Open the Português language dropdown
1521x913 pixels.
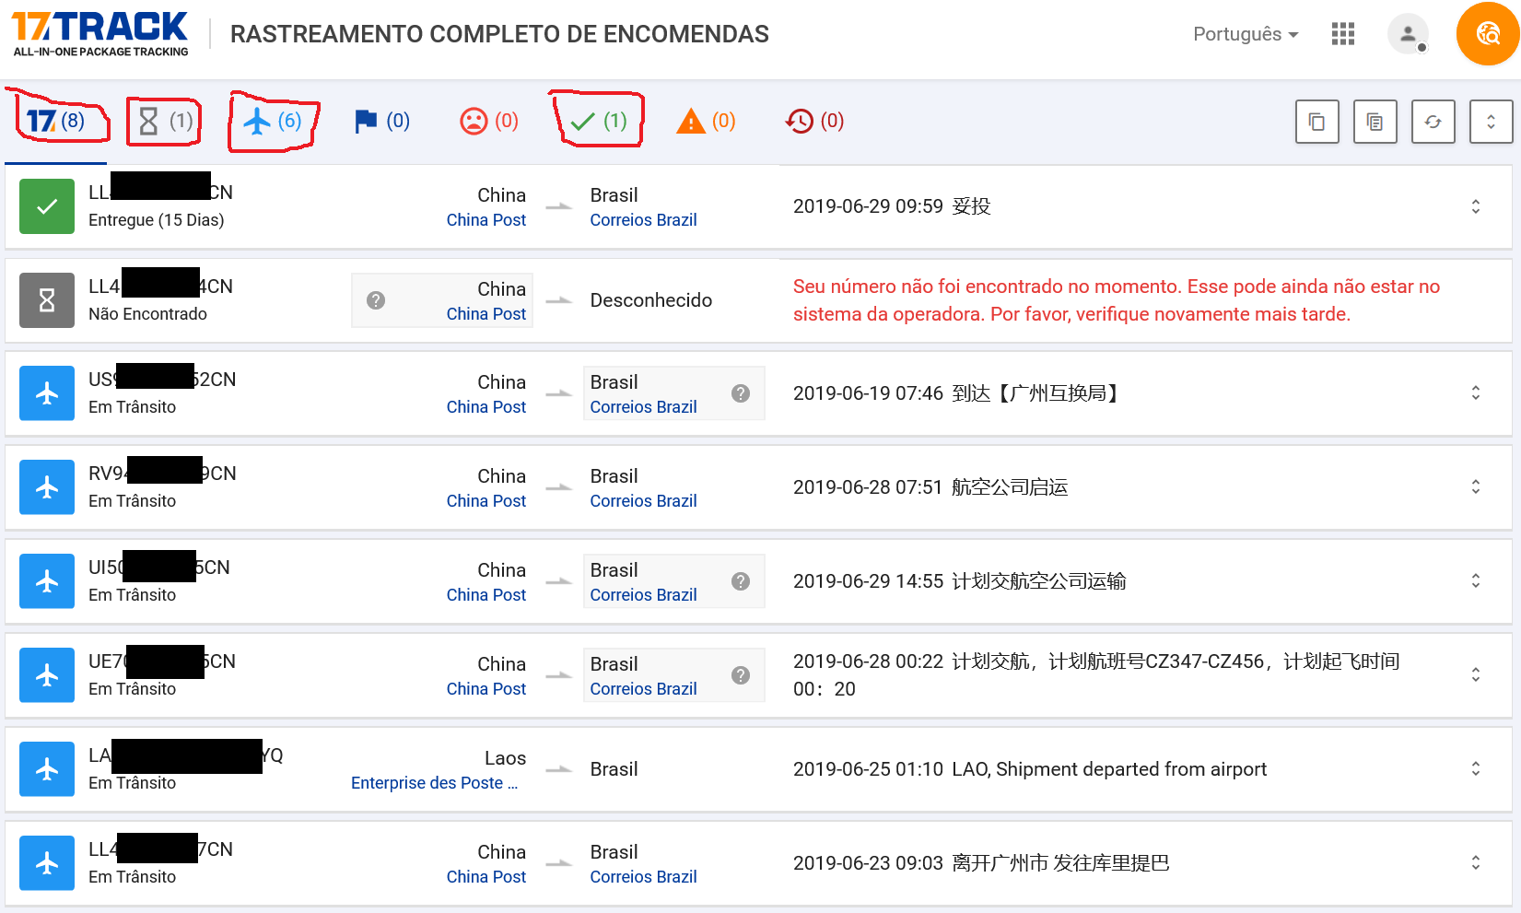[1245, 34]
